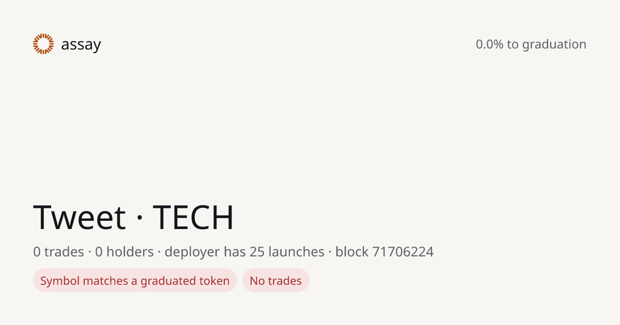Open the block 71706224 reference
The width and height of the screenshot is (620, 325).
[384, 252]
